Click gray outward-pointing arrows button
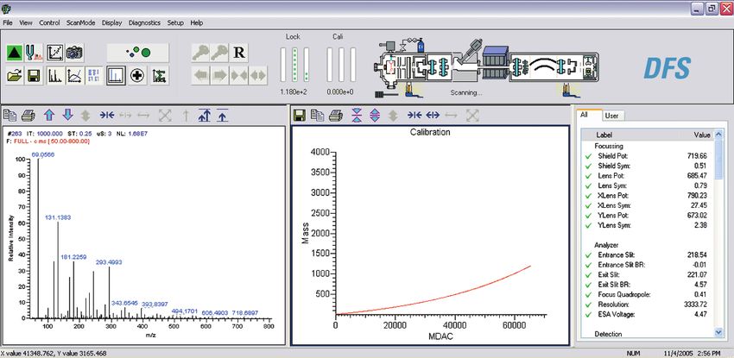Viewport: 734px width, 358px height. point(258,76)
